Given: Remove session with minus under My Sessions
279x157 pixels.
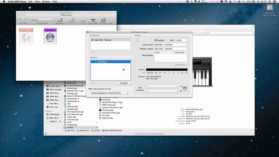Looking at the screenshot, I should pos(95,52).
